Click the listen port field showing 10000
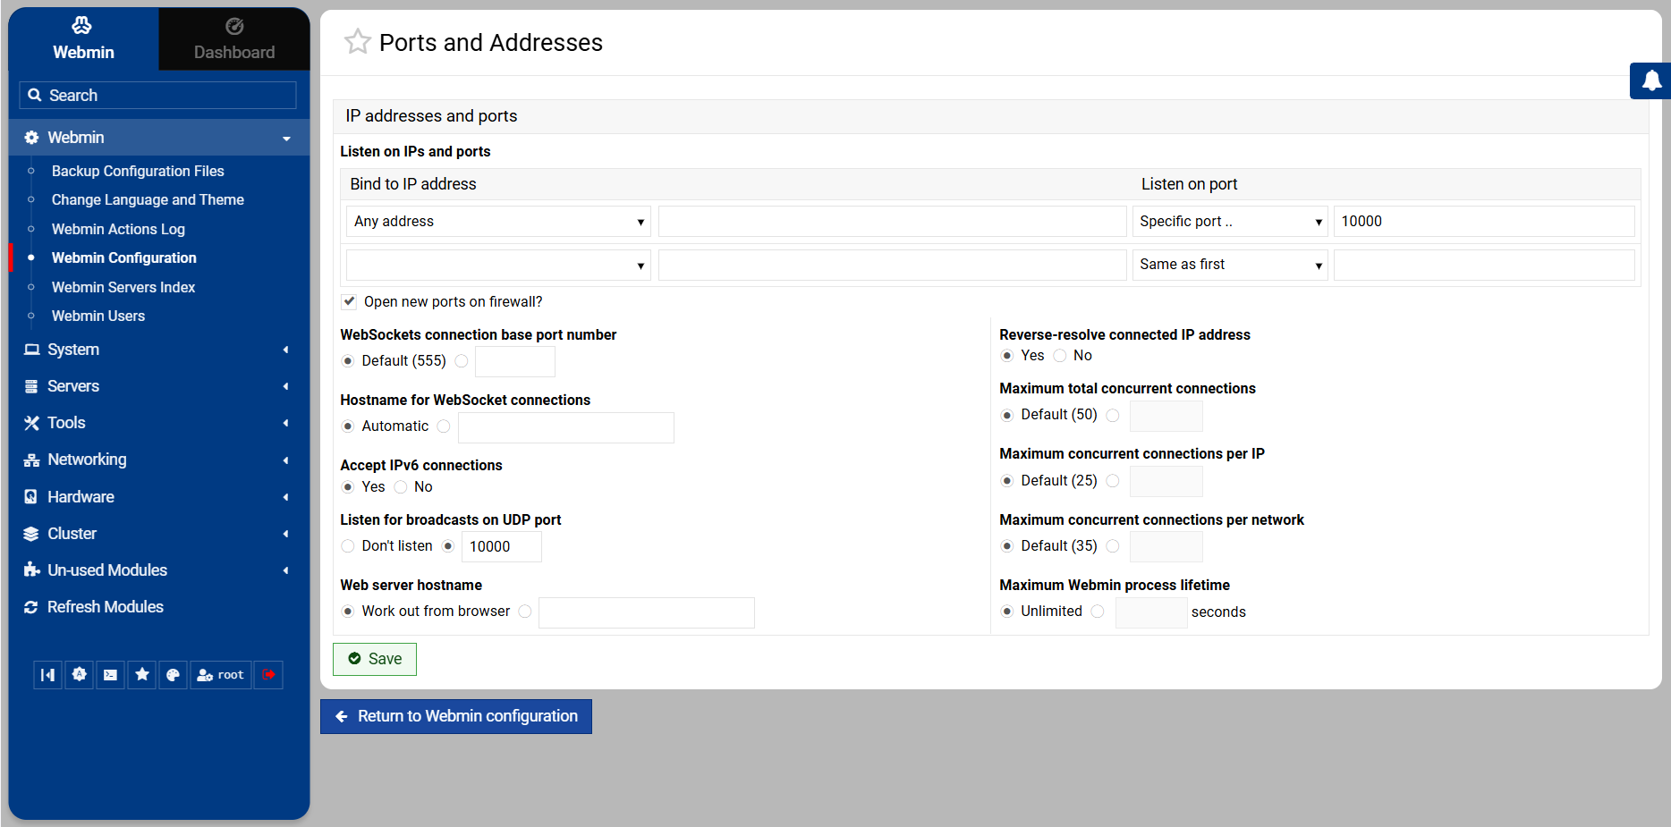The height and width of the screenshot is (827, 1671). point(1484,221)
